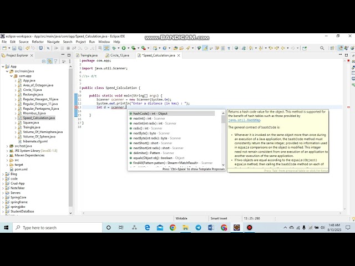Click the Save toolbar icon
Screen dimensions: 355x266
tap(14, 48)
